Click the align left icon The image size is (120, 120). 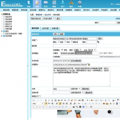pos(57,103)
